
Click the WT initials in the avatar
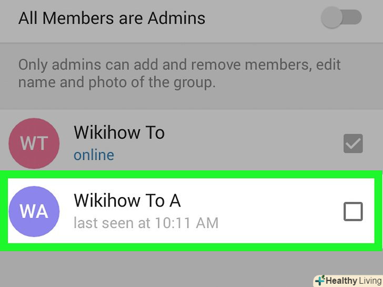pos(34,143)
